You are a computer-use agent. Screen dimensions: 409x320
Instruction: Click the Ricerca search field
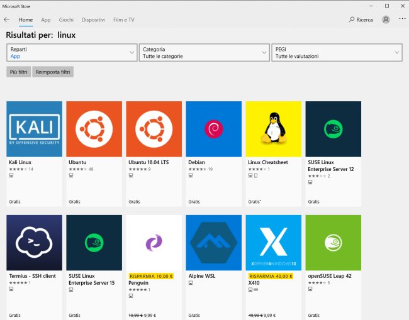(361, 19)
